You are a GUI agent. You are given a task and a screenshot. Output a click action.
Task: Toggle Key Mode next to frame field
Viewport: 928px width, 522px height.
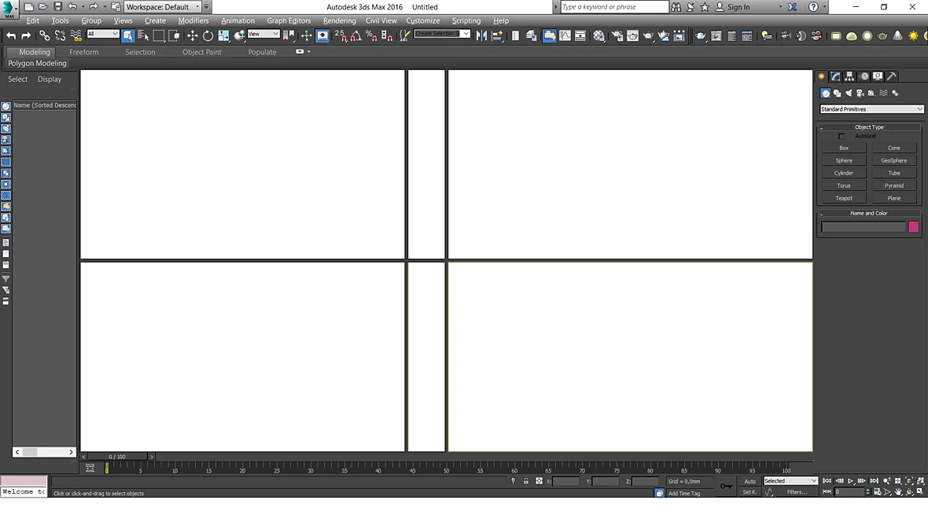pyautogui.click(x=827, y=492)
